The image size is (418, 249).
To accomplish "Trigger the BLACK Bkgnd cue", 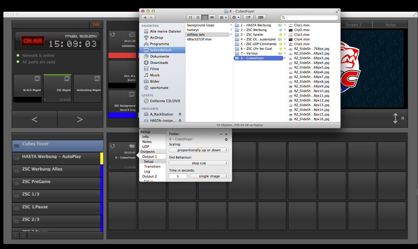I will pyautogui.click(x=27, y=88).
